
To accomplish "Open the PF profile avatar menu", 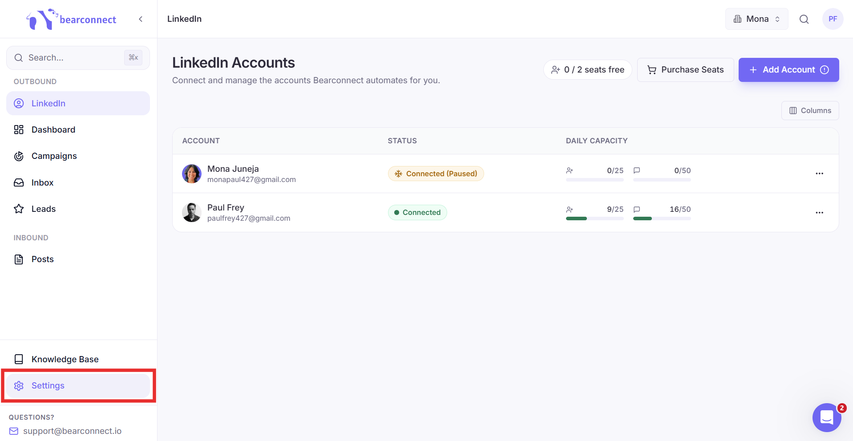I will 833,19.
